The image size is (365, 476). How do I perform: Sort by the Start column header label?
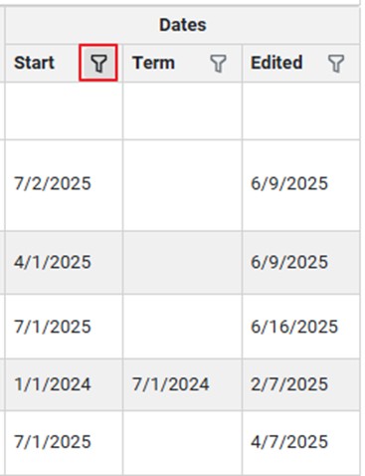(x=34, y=63)
